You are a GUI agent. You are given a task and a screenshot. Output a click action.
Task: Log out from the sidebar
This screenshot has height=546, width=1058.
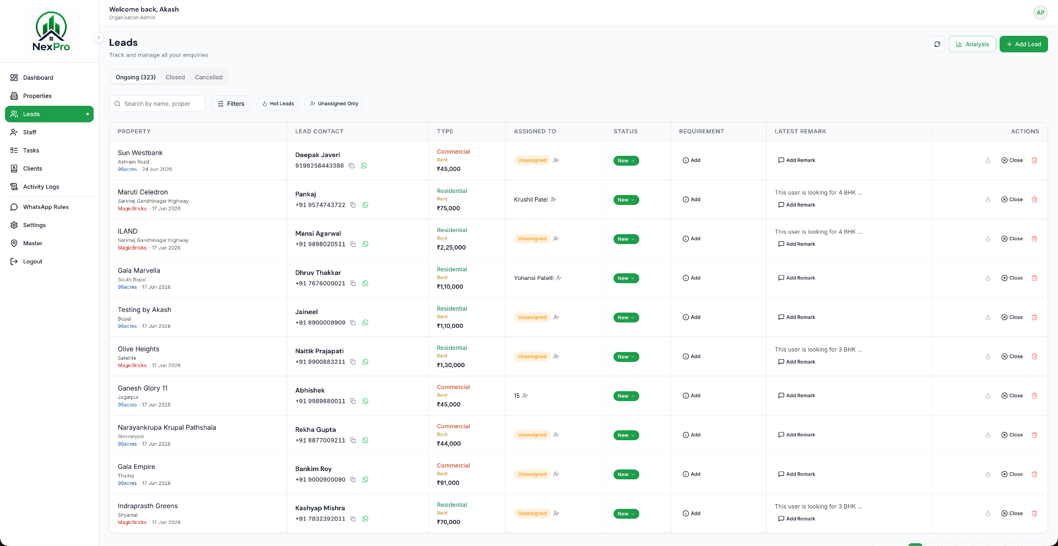click(49, 262)
